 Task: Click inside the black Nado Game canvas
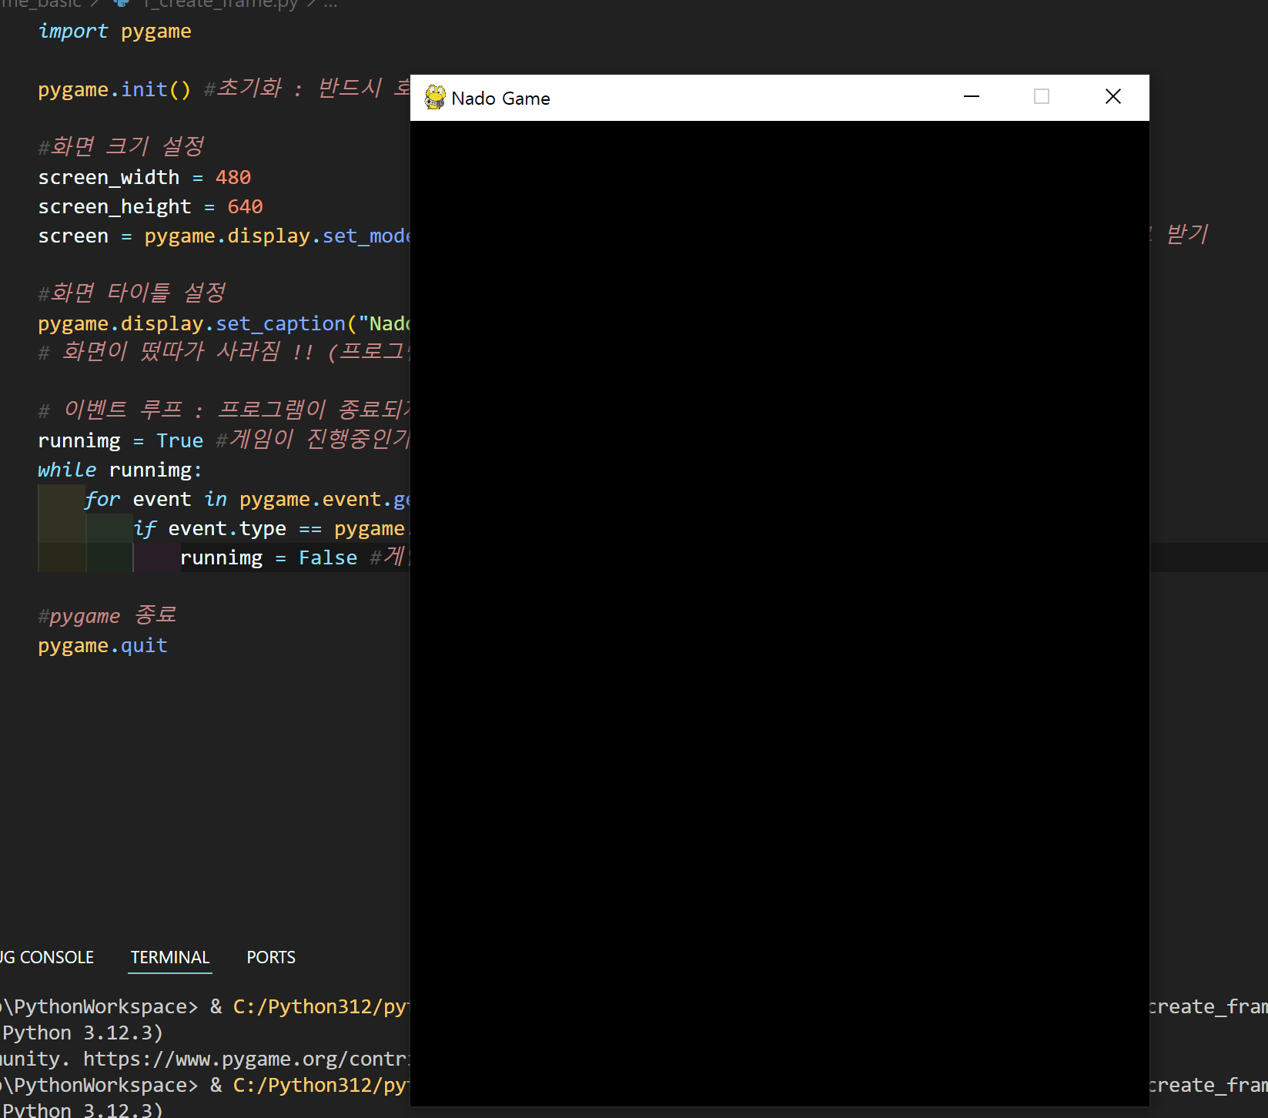coord(779,613)
